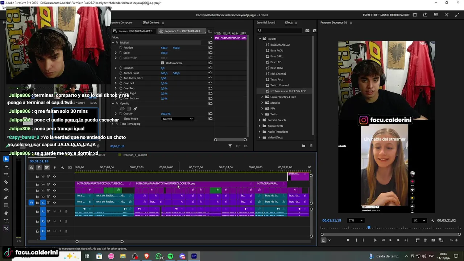
Task: Select the Ripple Edit tool
Action: coord(6,174)
